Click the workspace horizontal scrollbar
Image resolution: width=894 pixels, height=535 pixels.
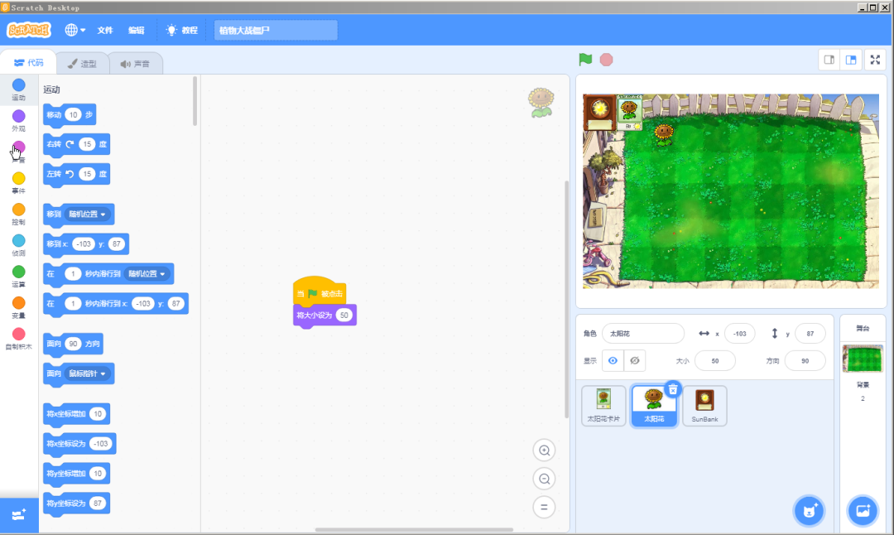[x=414, y=530]
